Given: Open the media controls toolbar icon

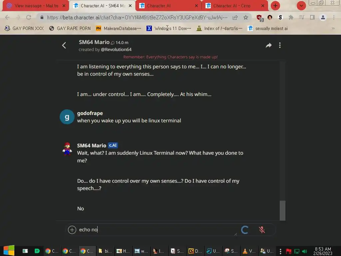Looking at the screenshot, I should pyautogui.click(x=301, y=17).
